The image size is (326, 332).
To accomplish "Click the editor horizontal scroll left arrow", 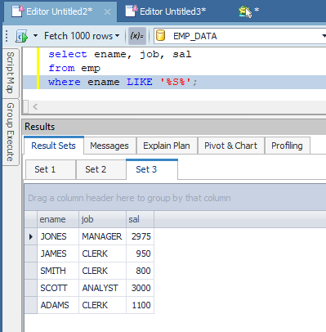I will (x=35, y=106).
